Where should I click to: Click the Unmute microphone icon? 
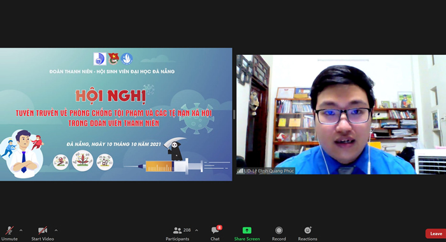click(x=10, y=230)
